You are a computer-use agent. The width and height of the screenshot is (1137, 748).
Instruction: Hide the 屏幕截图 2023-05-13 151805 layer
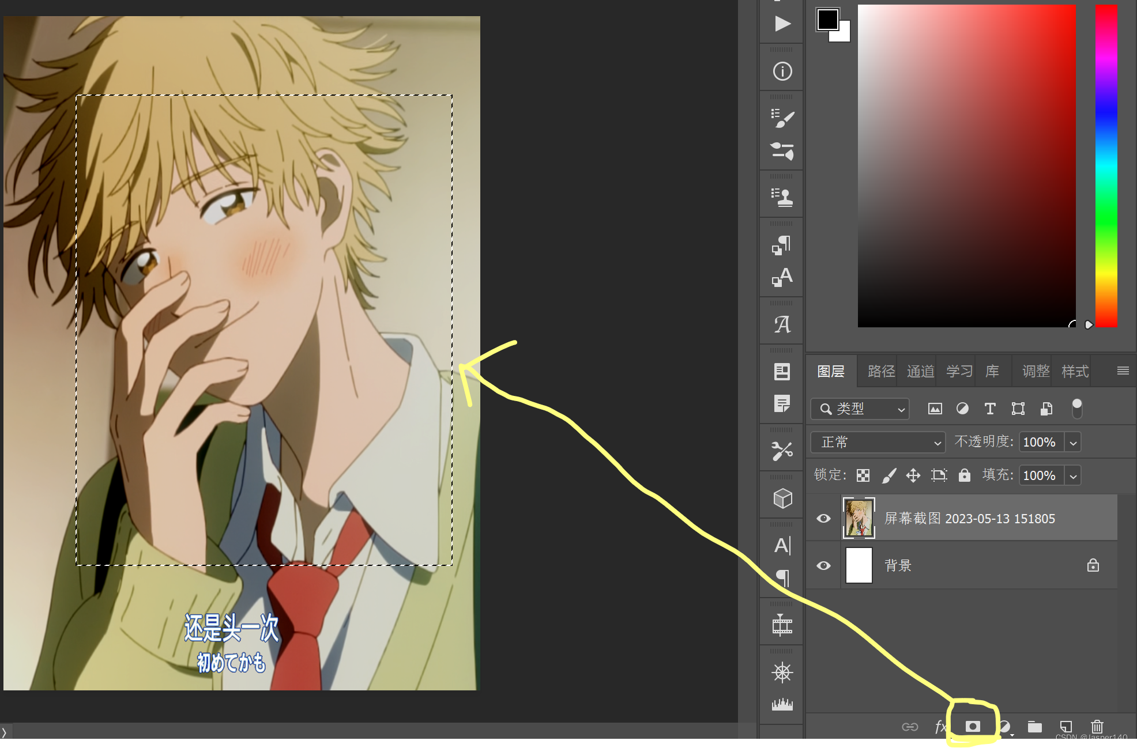coord(823,518)
